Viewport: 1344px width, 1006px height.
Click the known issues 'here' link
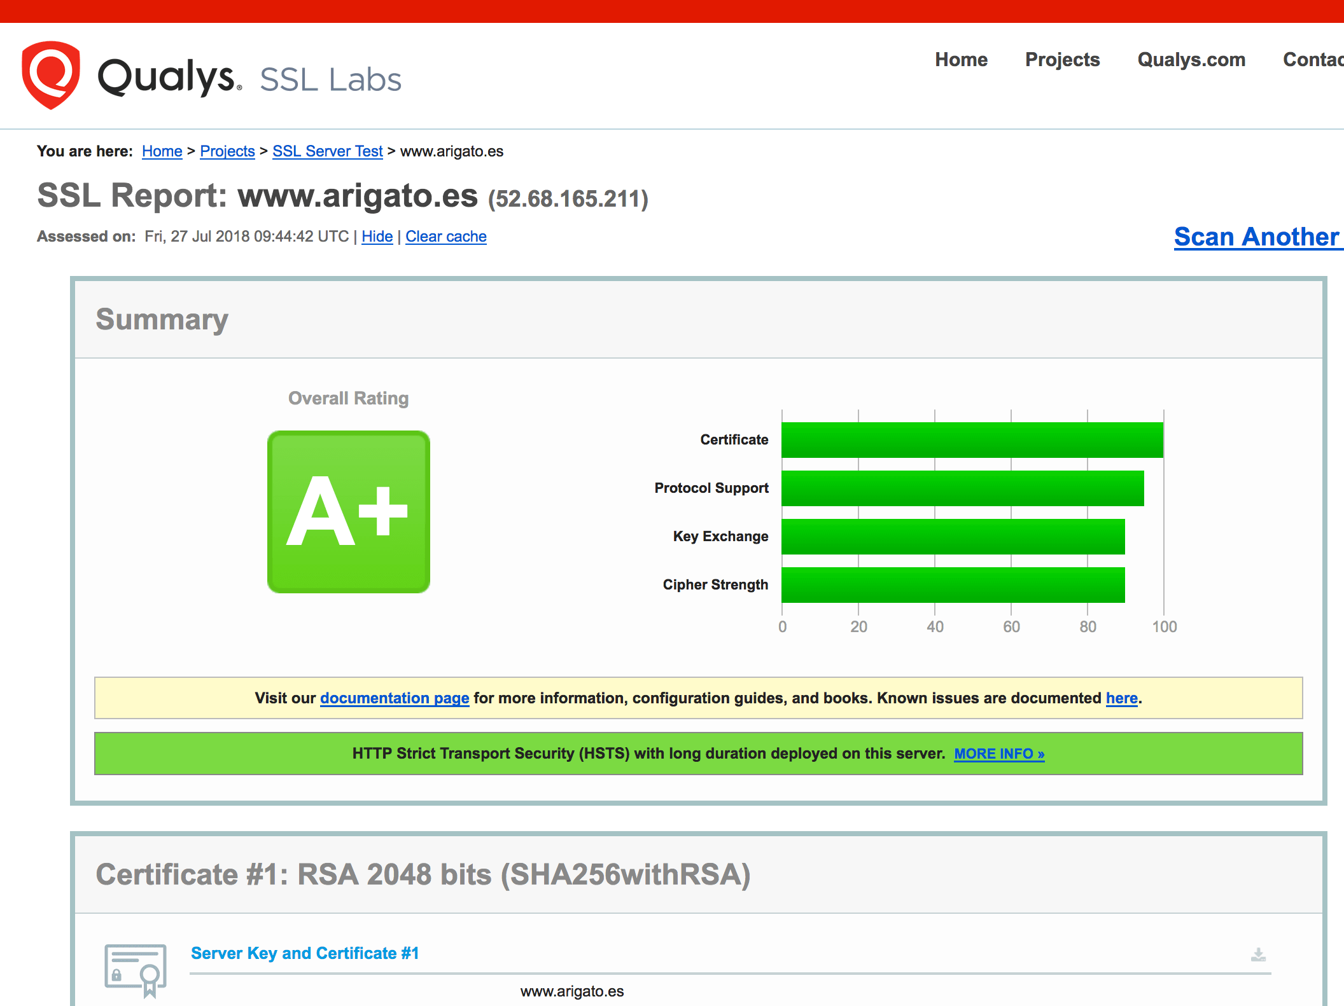(1121, 698)
